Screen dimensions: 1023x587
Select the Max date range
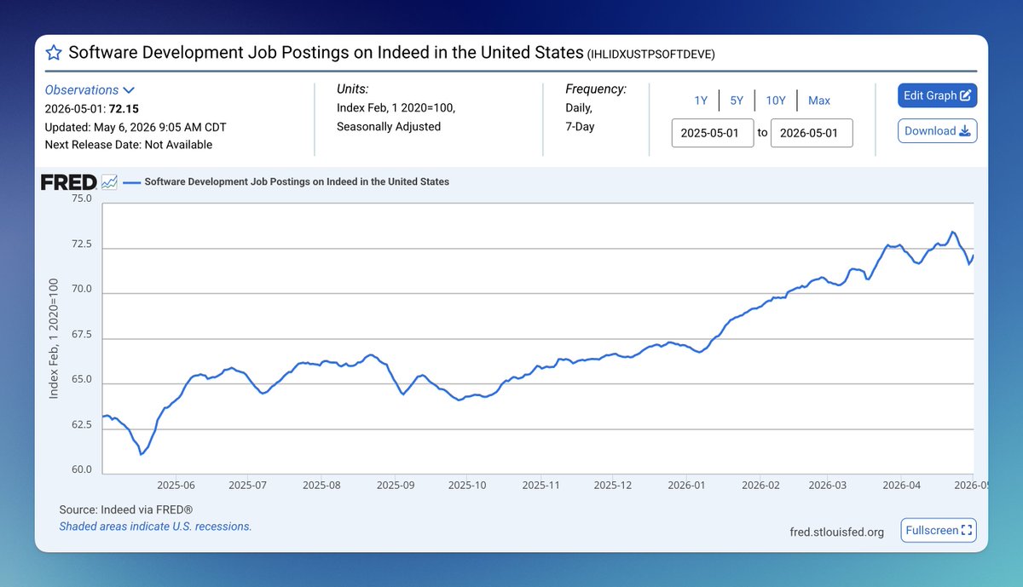(819, 101)
